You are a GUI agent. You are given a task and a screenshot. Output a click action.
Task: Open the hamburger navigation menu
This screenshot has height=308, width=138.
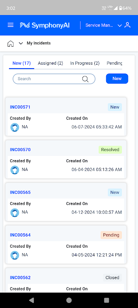(x=11, y=25)
